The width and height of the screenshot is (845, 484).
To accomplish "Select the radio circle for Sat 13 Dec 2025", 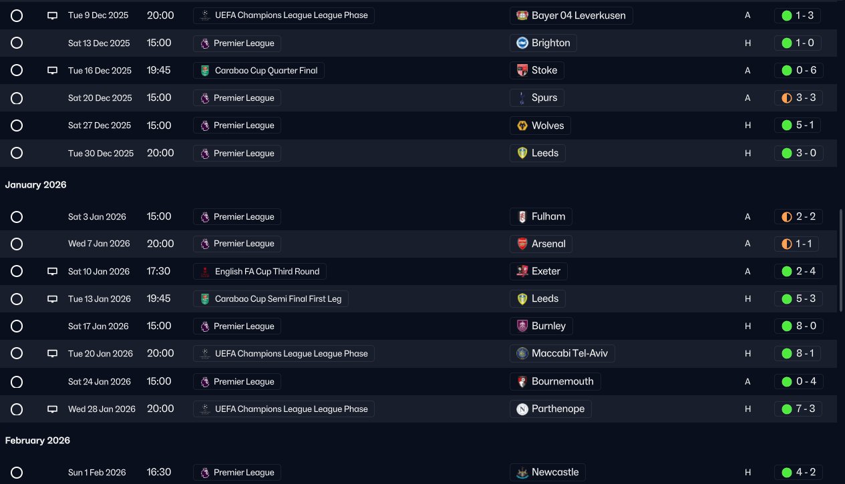I will pyautogui.click(x=17, y=43).
